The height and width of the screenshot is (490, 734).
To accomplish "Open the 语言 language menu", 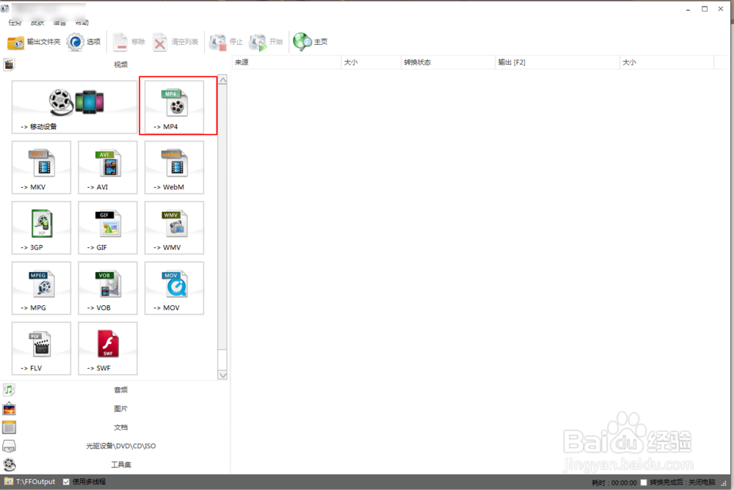I will [59, 22].
